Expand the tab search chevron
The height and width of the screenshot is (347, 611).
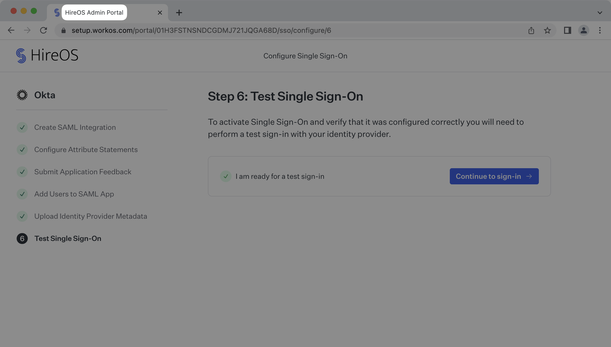pyautogui.click(x=600, y=13)
